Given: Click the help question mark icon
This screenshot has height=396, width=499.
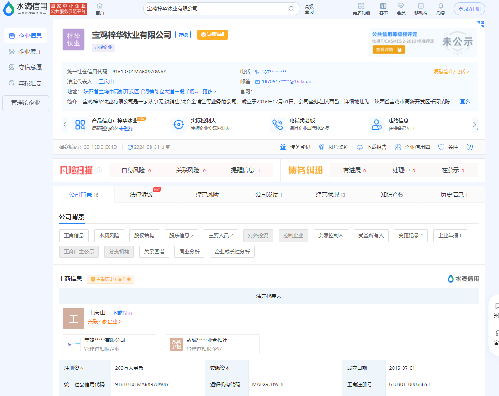Looking at the screenshot, I should tap(470, 147).
